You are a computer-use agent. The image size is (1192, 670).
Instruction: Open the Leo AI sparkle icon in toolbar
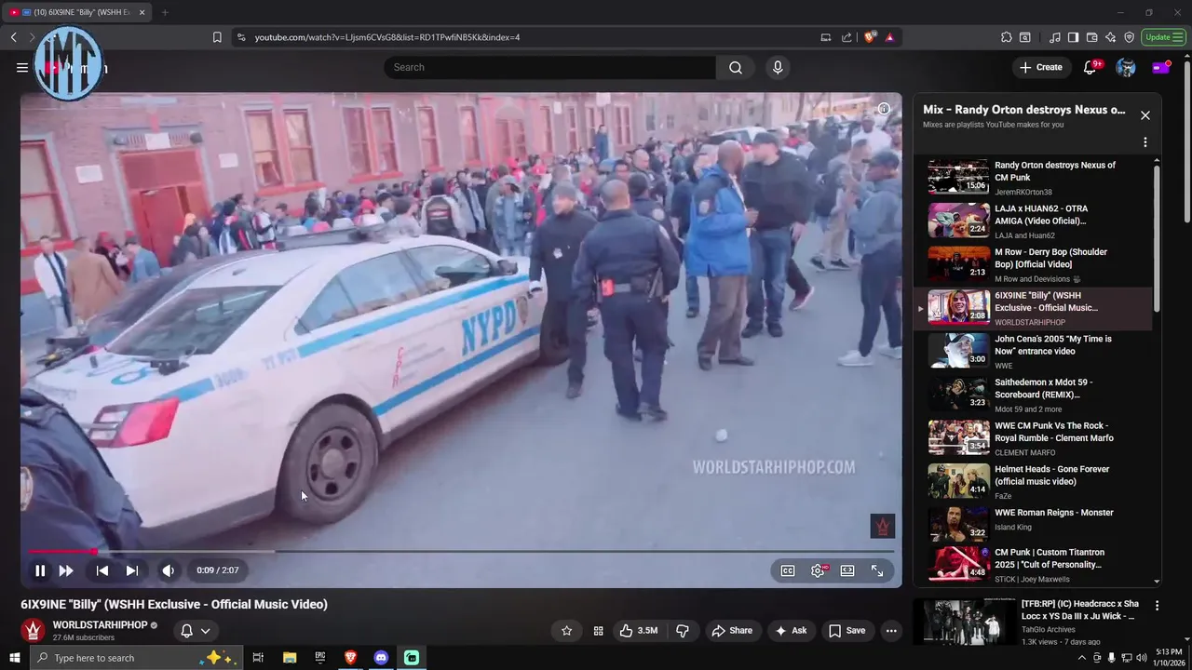click(1111, 37)
